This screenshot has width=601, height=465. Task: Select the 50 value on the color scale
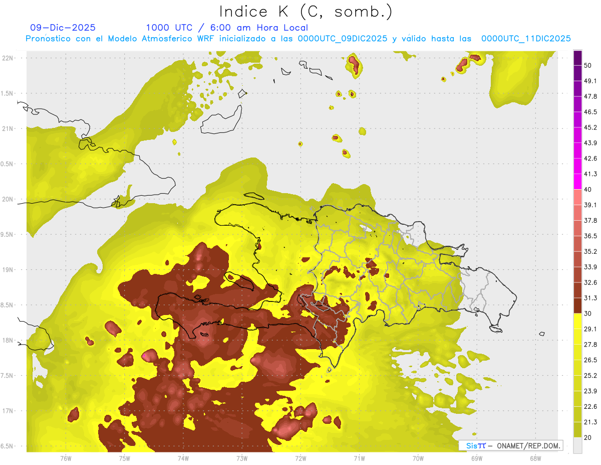pyautogui.click(x=588, y=66)
